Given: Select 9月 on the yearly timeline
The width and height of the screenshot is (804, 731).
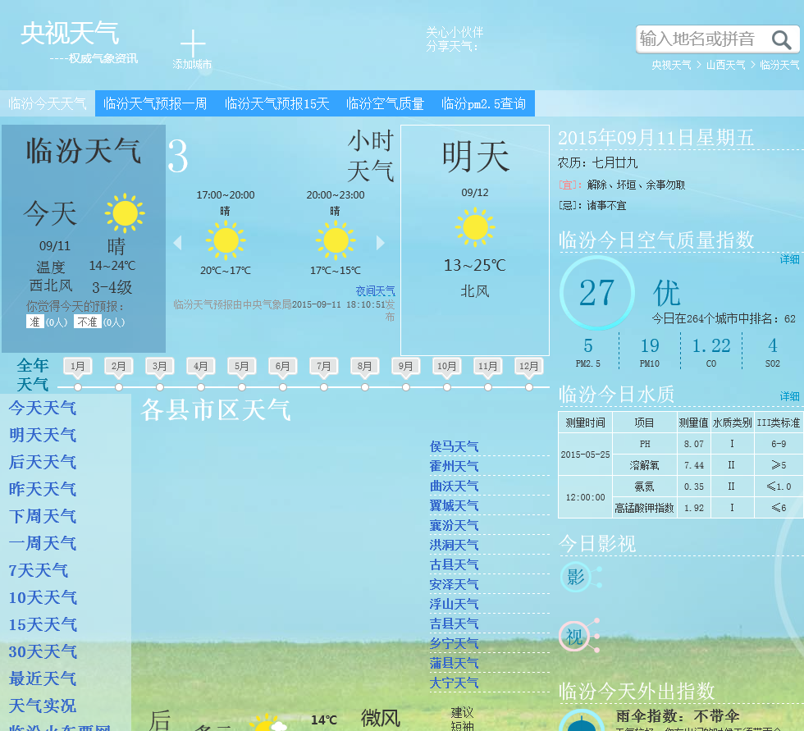Looking at the screenshot, I should [x=405, y=366].
